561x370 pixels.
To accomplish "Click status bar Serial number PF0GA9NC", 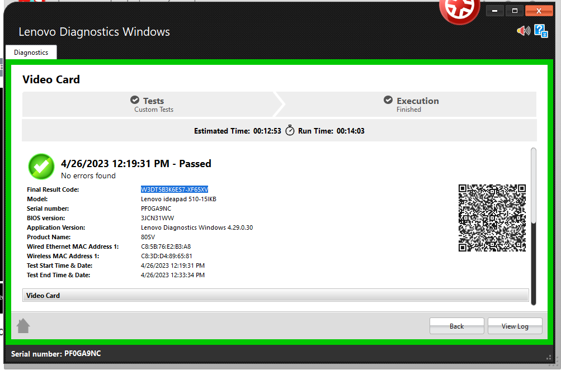I will click(x=56, y=354).
